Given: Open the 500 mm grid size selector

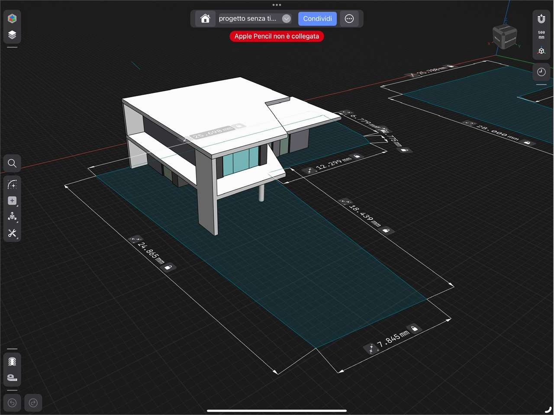Looking at the screenshot, I should click(541, 35).
